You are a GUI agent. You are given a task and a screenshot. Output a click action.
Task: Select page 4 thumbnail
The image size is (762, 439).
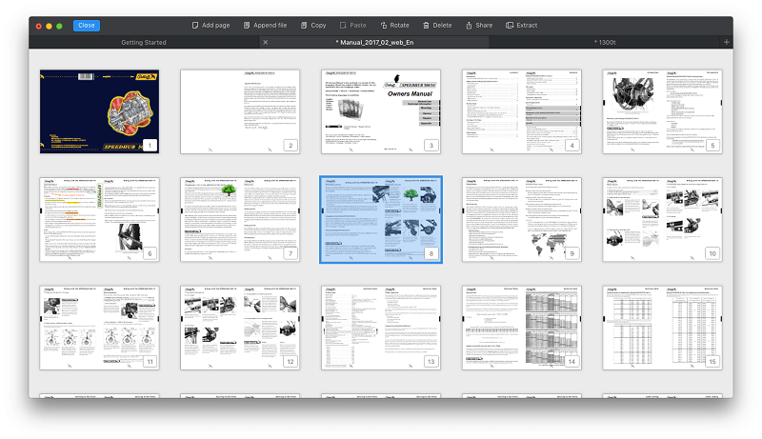pos(522,111)
